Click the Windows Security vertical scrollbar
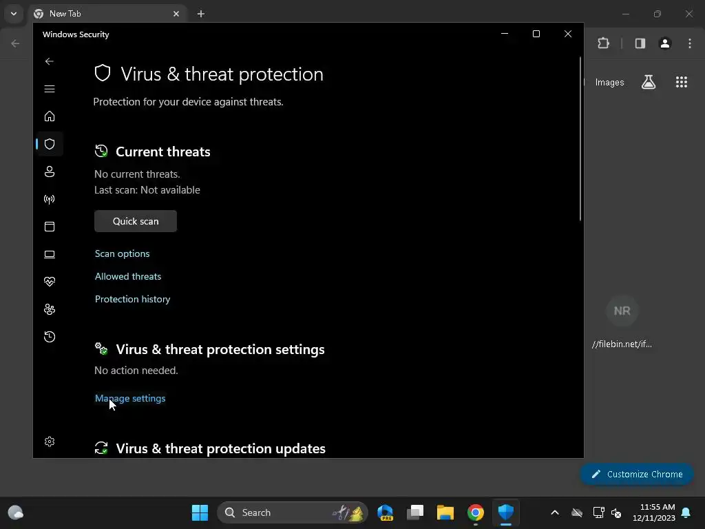This screenshot has width=705, height=529. pos(580,138)
